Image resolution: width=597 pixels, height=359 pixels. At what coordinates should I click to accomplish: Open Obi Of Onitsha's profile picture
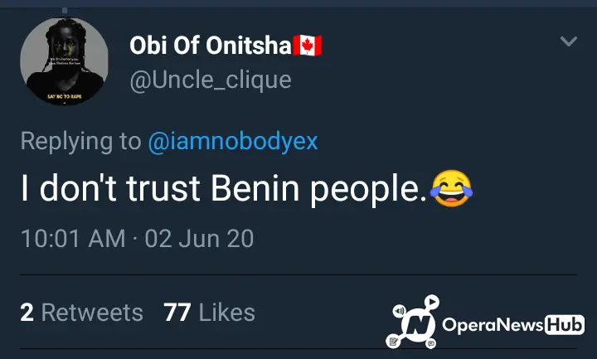tap(64, 61)
